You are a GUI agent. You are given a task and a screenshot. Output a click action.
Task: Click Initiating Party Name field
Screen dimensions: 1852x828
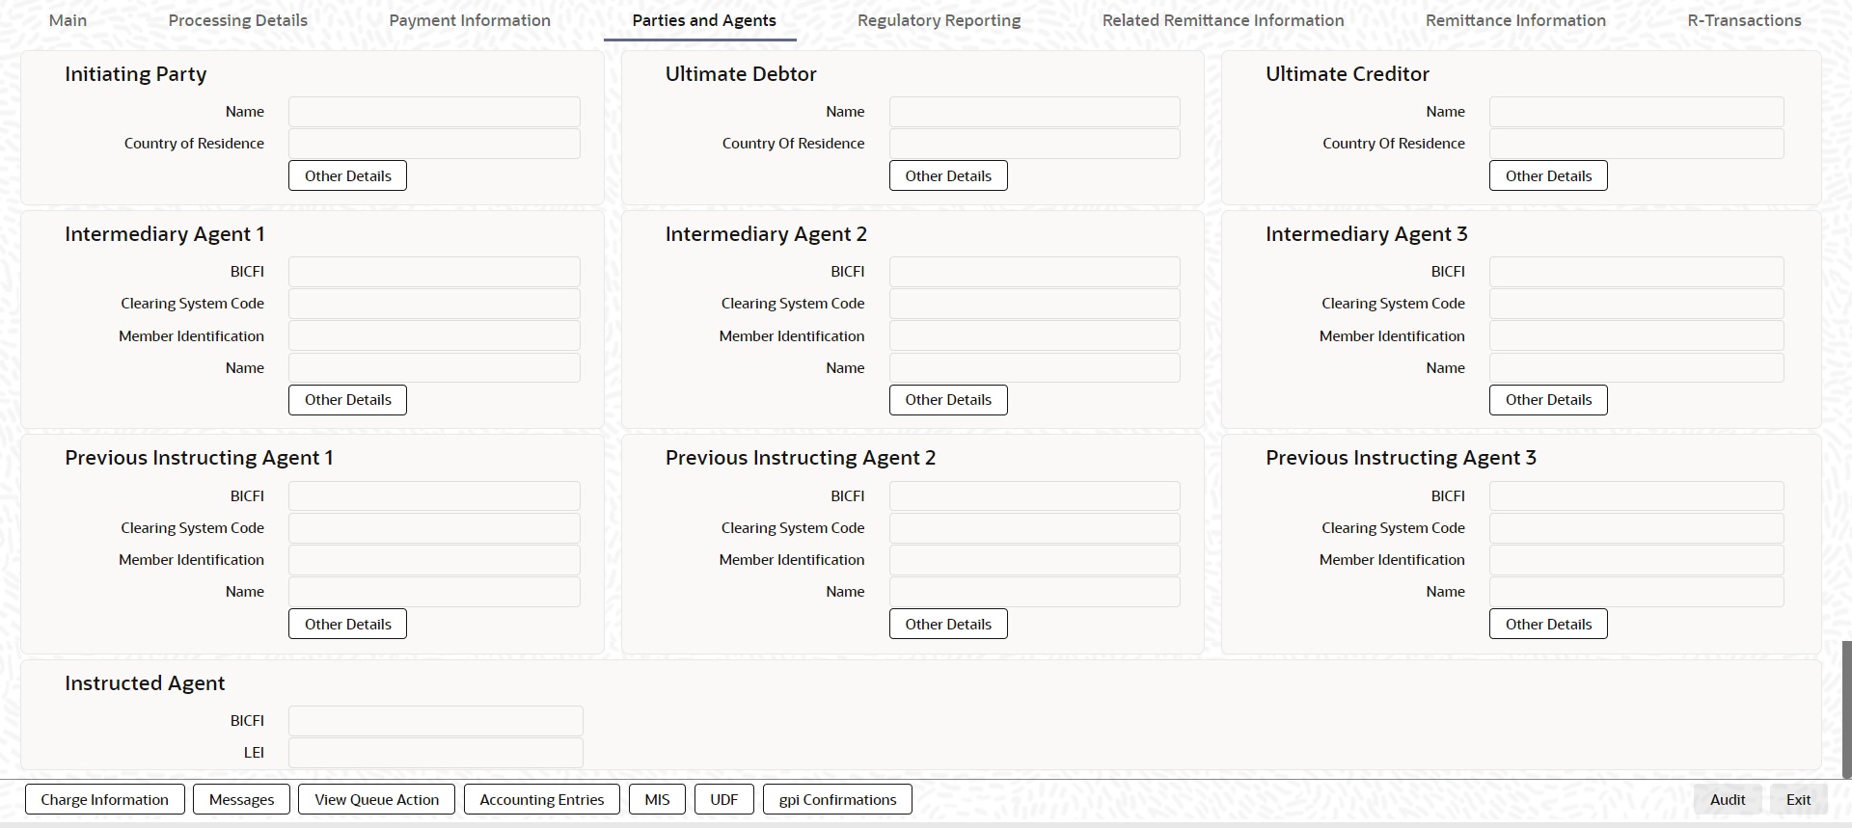(x=434, y=112)
